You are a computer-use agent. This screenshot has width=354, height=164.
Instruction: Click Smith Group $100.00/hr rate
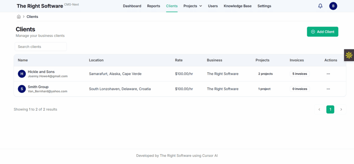tap(184, 89)
